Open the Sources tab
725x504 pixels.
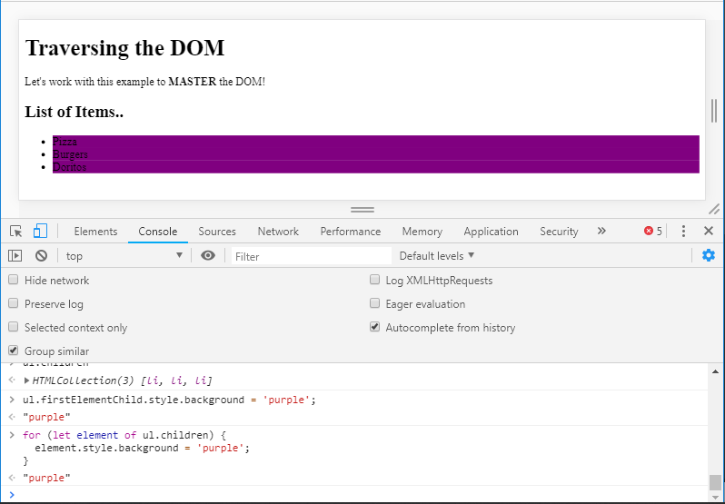217,232
